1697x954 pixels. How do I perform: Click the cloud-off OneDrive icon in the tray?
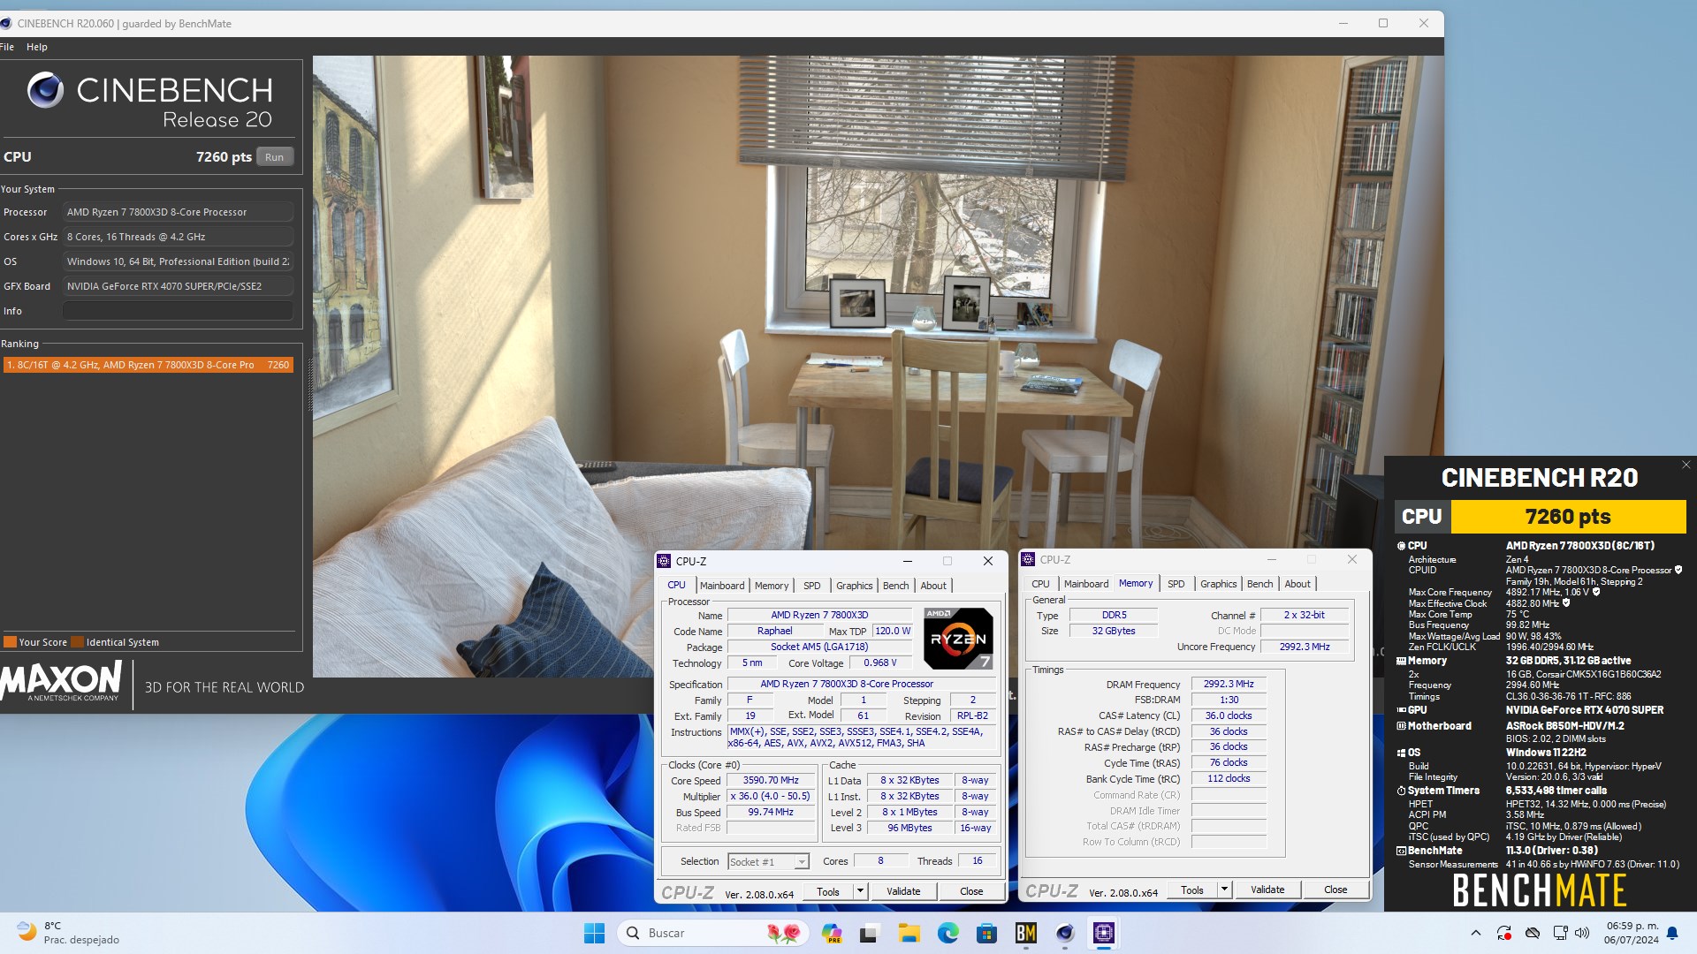coord(1533,933)
